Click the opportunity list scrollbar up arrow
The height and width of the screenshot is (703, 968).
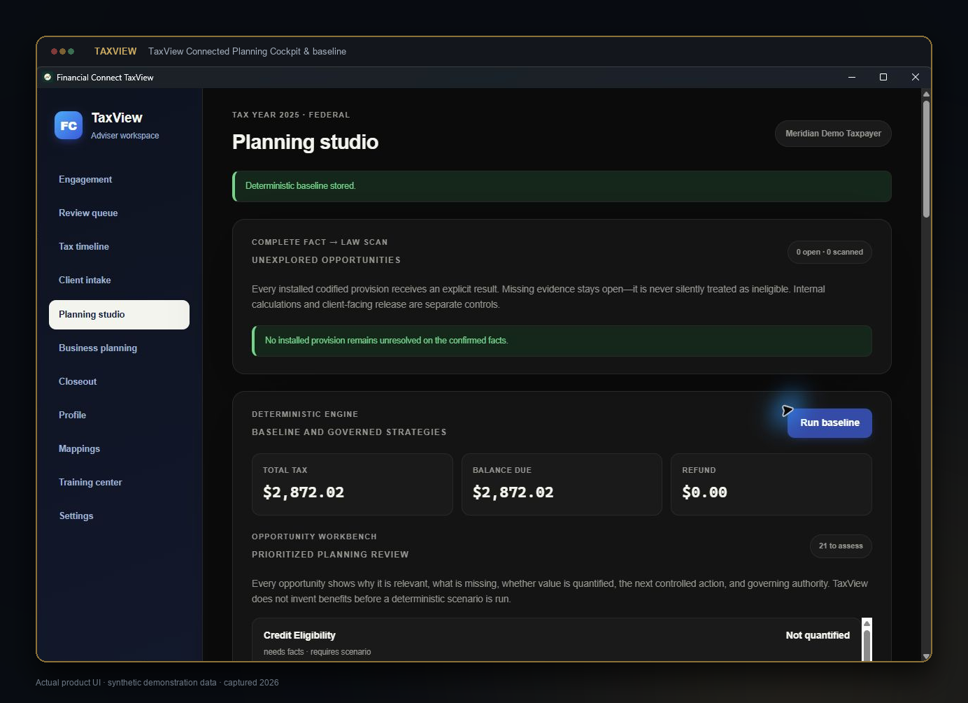[867, 623]
